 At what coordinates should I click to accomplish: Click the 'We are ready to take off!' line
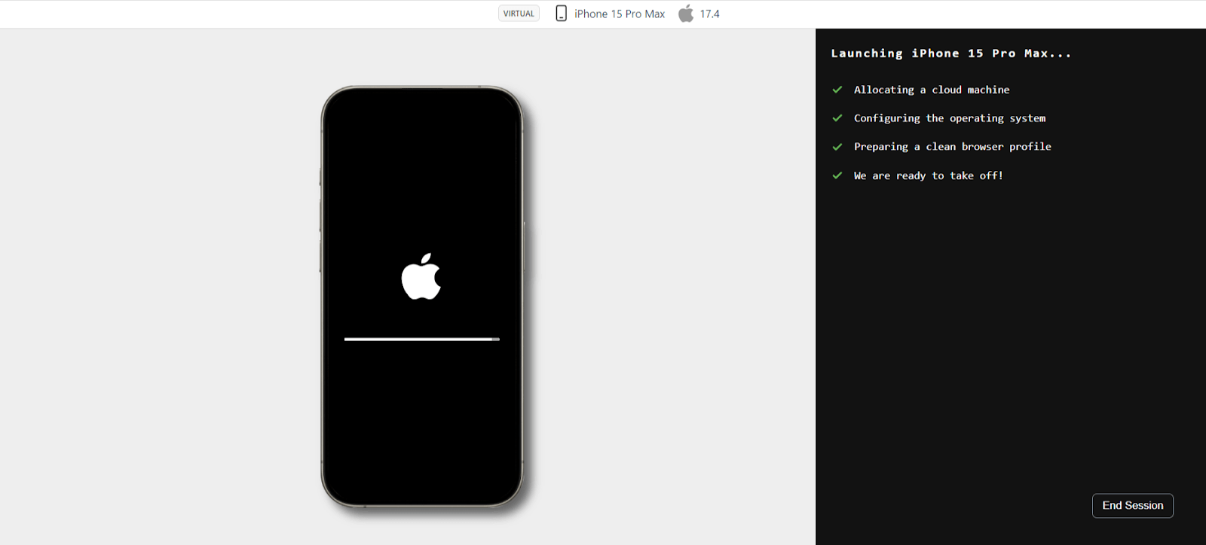(x=929, y=175)
